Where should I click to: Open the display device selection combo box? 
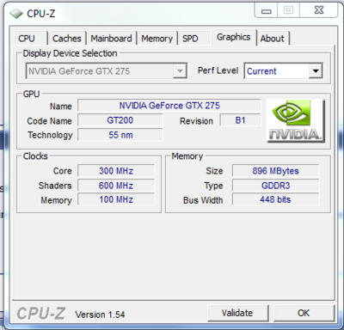(x=107, y=70)
